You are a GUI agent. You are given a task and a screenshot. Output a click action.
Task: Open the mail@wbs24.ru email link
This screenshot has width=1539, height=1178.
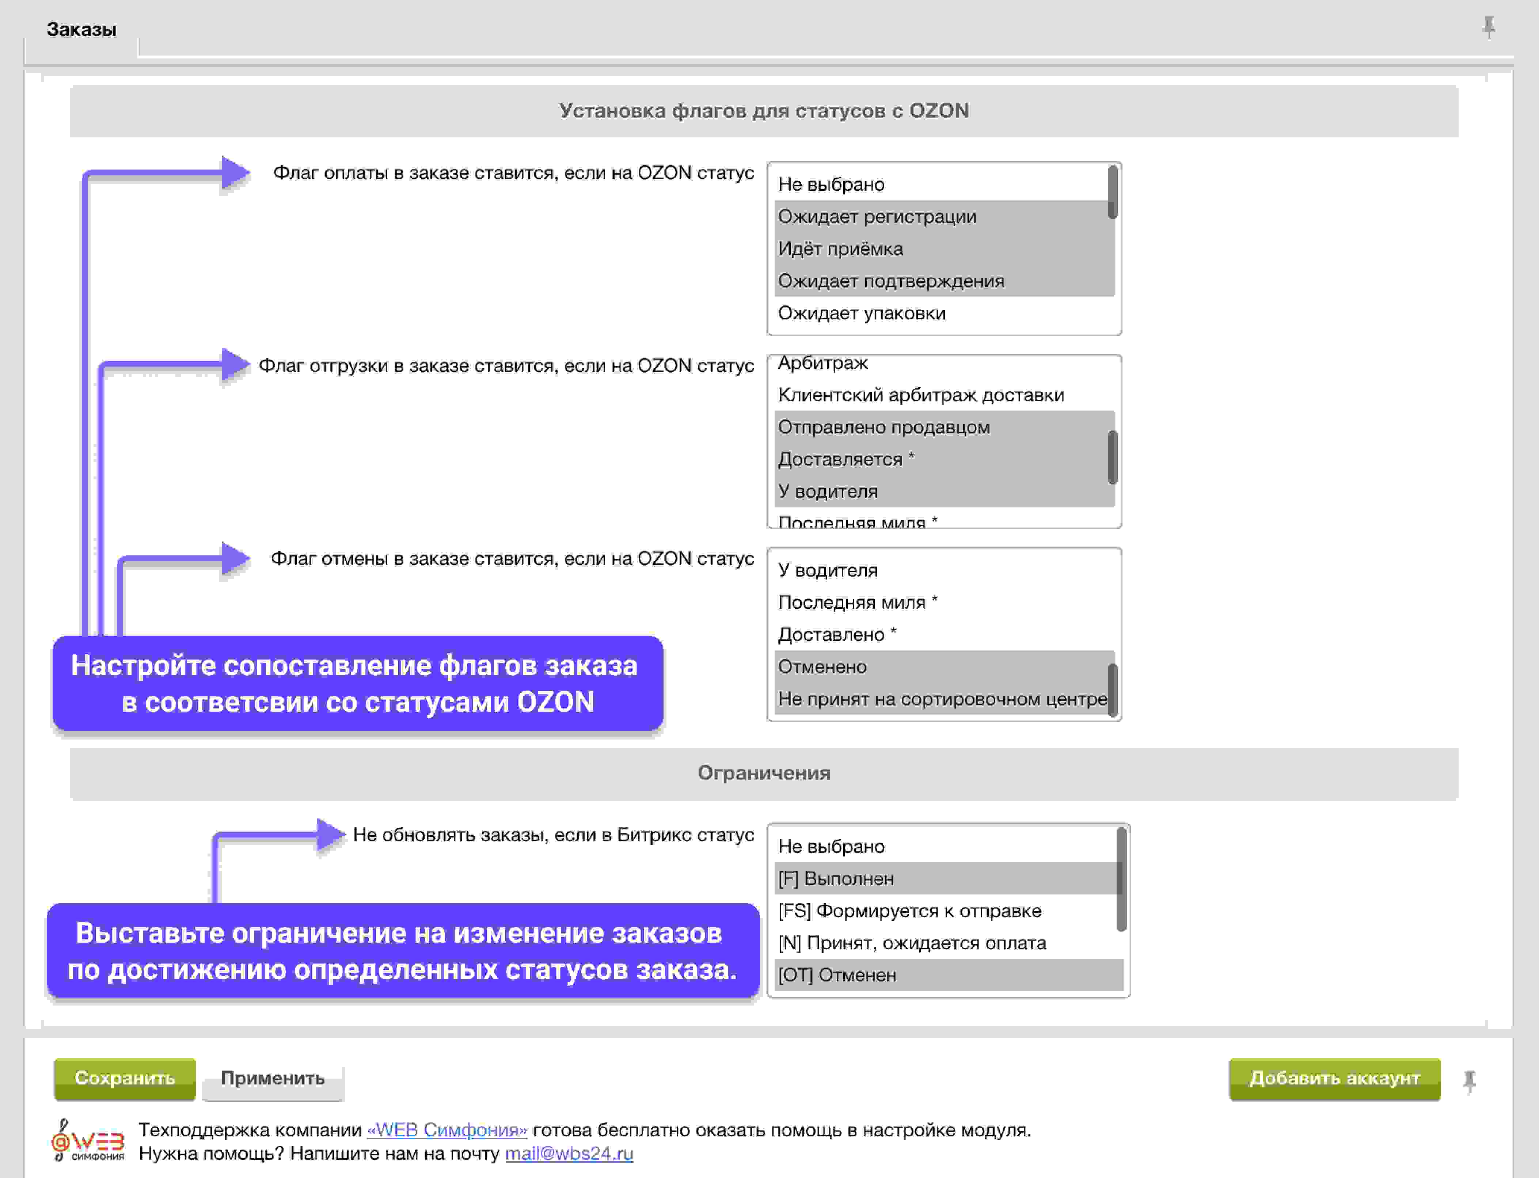(569, 1154)
